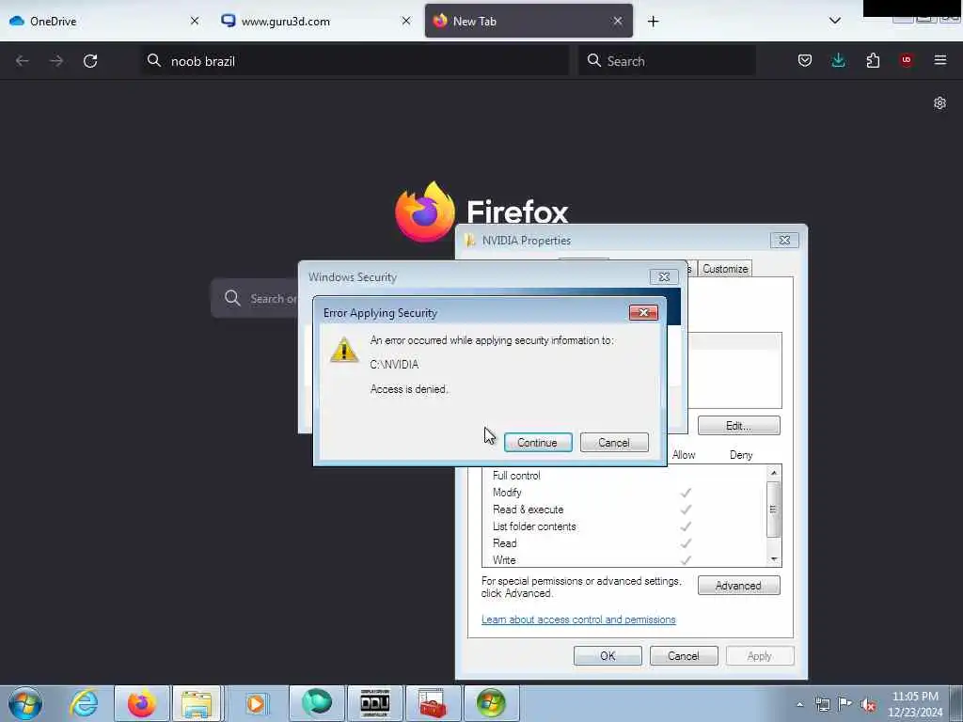The image size is (963, 722).
Task: Go back in Firefox
Action: (x=23, y=61)
